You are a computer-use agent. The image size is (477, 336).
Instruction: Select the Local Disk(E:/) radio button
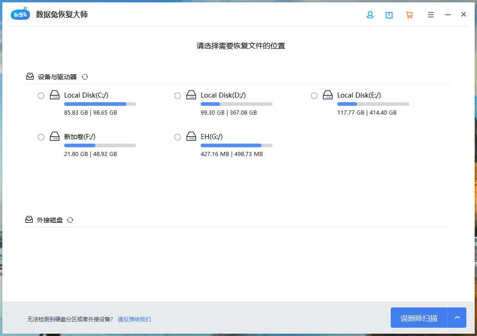(314, 96)
